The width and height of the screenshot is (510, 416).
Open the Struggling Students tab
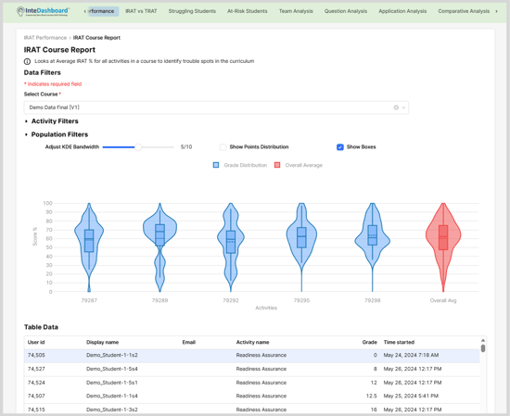coord(192,11)
